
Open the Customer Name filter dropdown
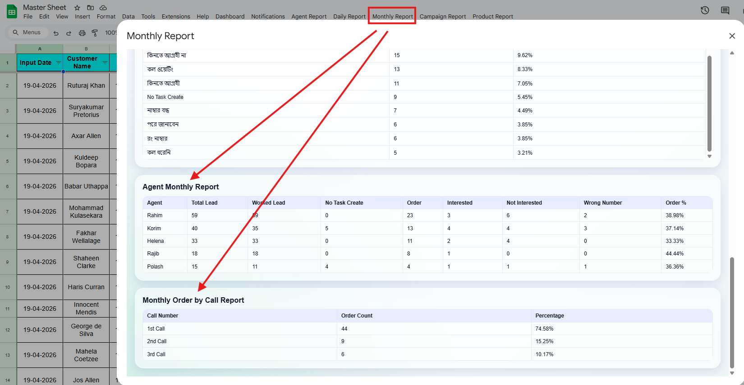[x=105, y=63]
